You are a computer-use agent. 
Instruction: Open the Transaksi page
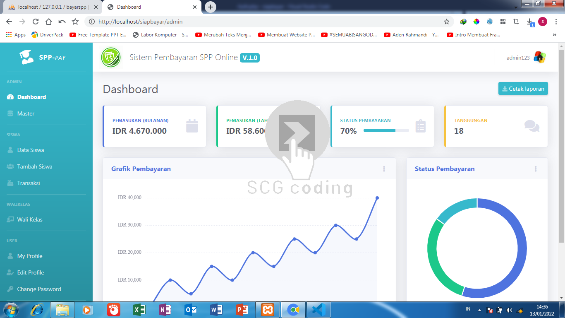tap(24, 183)
